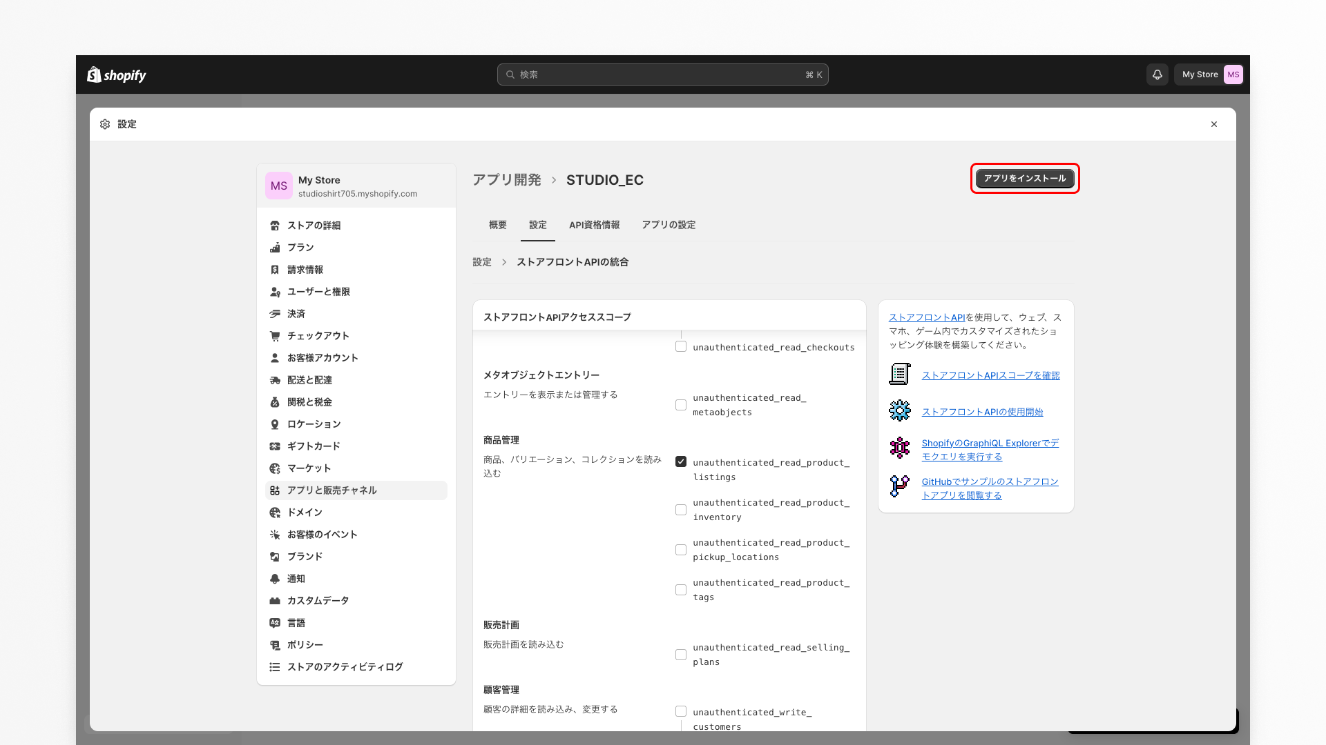Switch to the 設定 tab
The image size is (1326, 745).
[x=538, y=225]
